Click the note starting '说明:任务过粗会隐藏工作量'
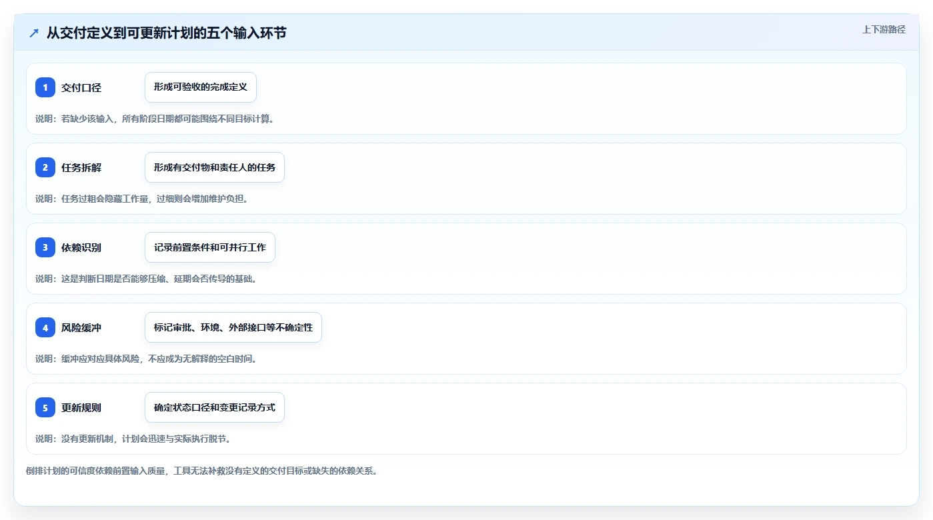 [142, 199]
